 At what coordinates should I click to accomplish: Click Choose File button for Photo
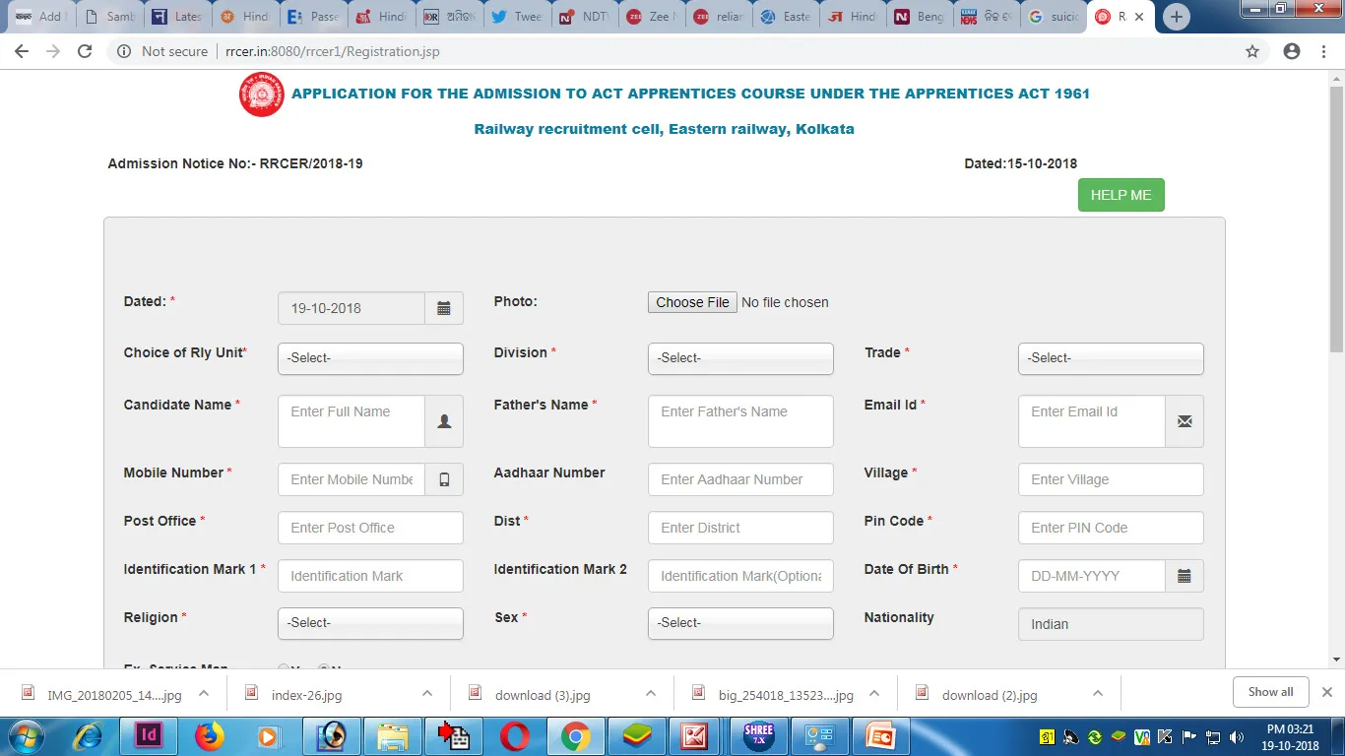click(692, 302)
